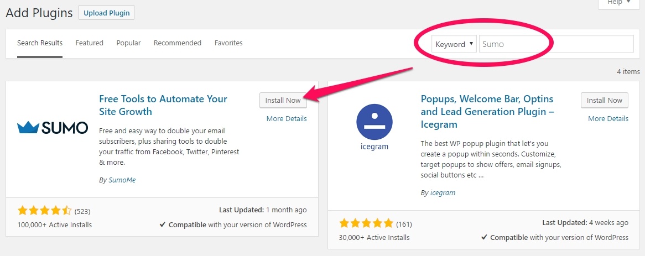Open the Keyword search type dropdown
This screenshot has width=645, height=256.
[x=454, y=44]
